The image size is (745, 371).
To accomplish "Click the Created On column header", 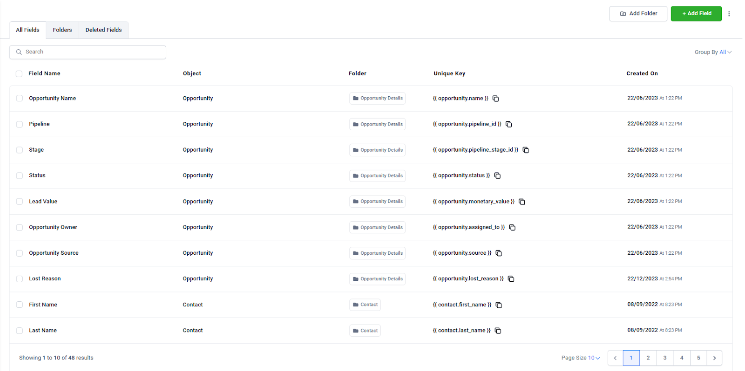I will pos(642,73).
